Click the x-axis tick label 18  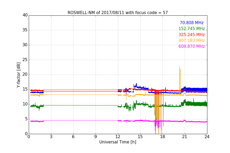[x=163, y=137]
